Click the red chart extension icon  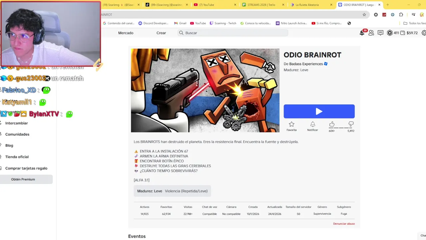tap(384, 15)
